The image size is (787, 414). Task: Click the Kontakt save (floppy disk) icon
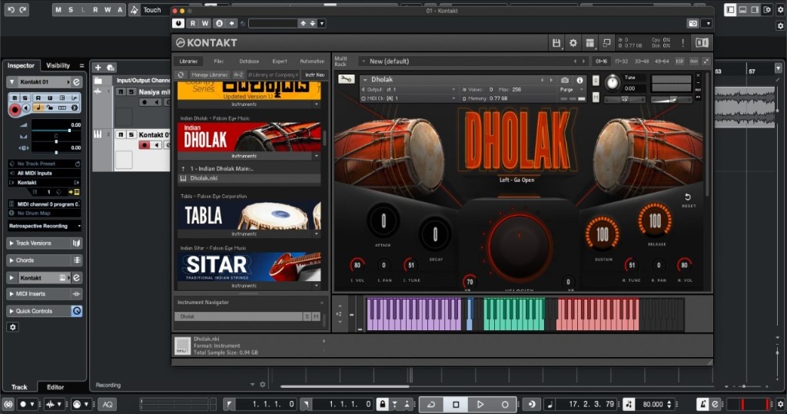click(x=556, y=43)
